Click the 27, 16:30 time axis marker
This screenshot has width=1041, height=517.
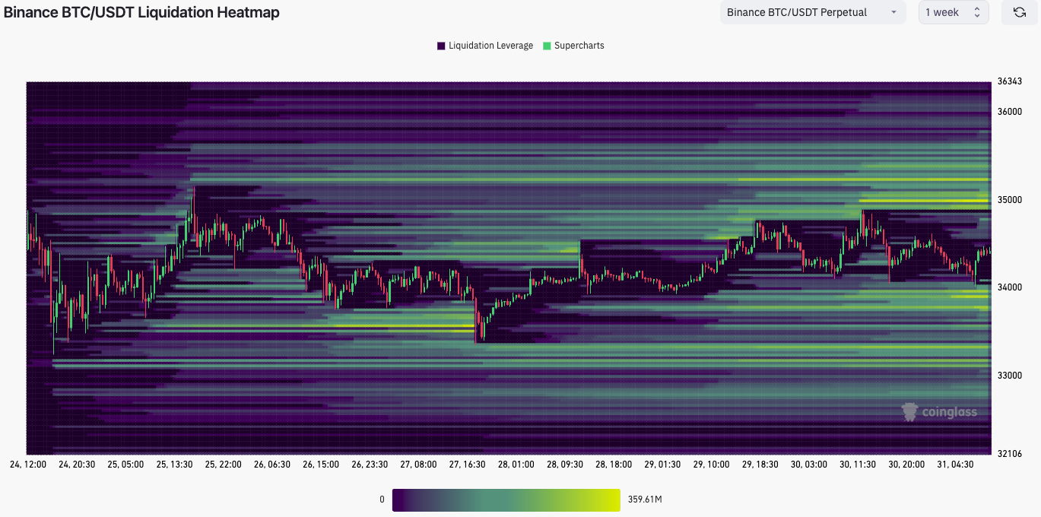click(468, 464)
